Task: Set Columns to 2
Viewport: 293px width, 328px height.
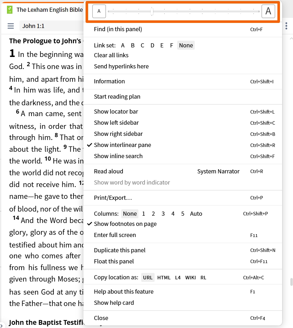Action: pyautogui.click(x=153, y=213)
